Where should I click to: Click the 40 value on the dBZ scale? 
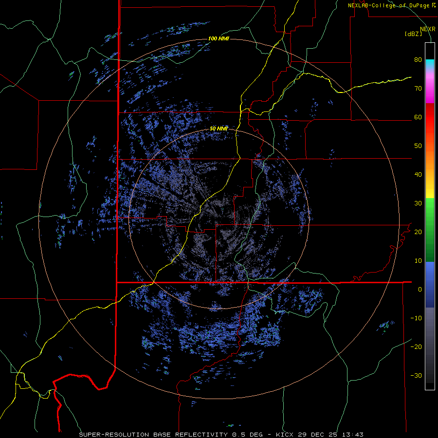click(x=418, y=175)
